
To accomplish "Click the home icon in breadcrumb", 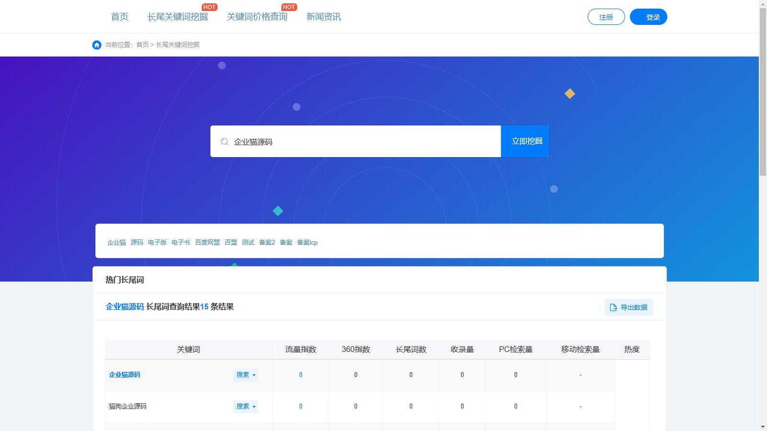I will point(97,45).
